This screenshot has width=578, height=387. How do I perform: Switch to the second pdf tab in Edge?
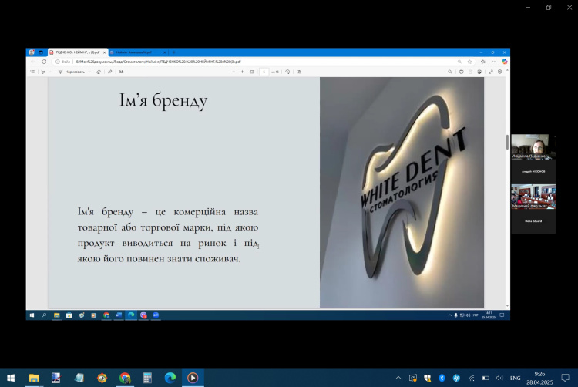tap(136, 52)
